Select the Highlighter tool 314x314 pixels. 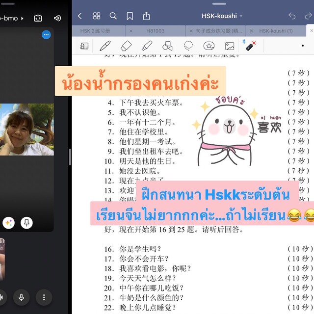[147, 46]
